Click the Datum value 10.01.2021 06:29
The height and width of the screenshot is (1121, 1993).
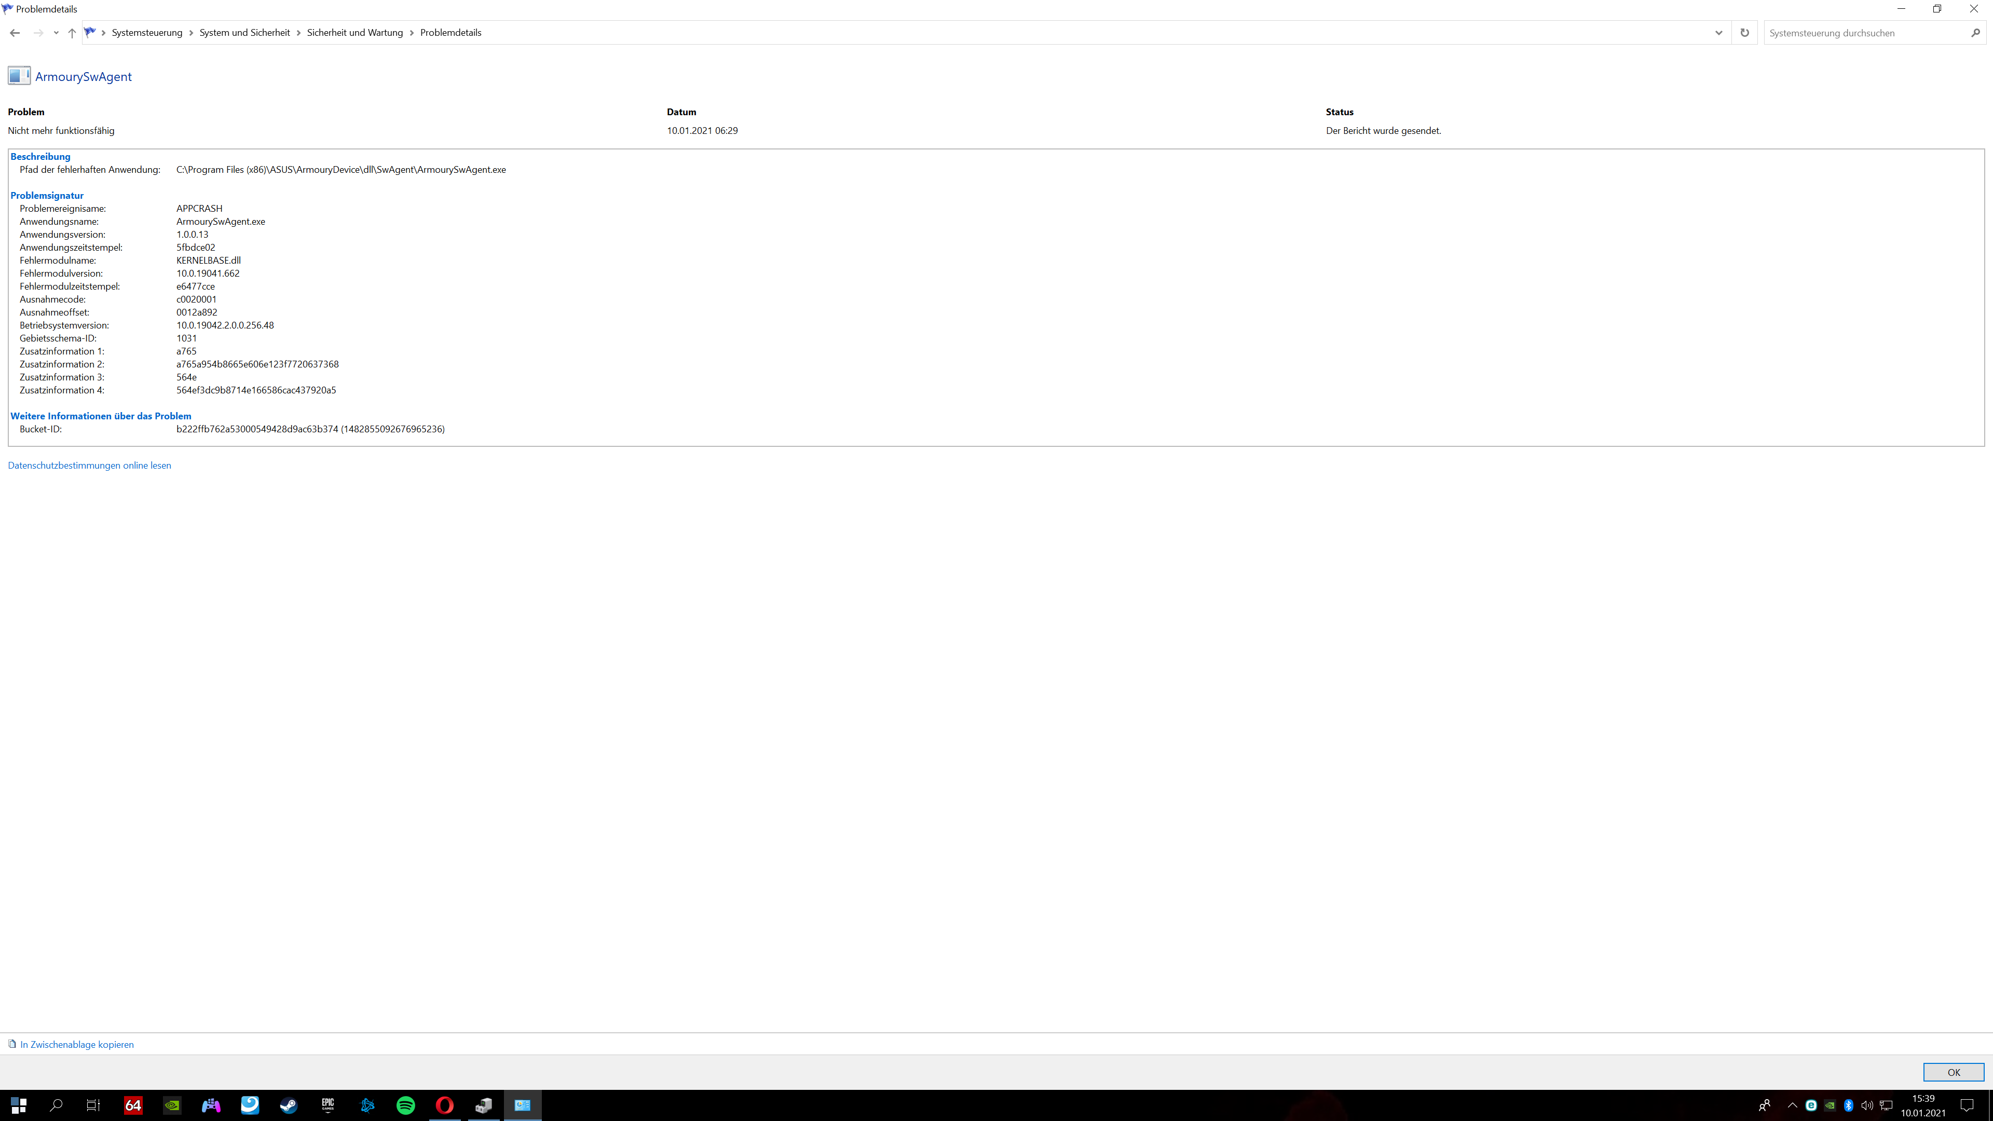click(703, 130)
